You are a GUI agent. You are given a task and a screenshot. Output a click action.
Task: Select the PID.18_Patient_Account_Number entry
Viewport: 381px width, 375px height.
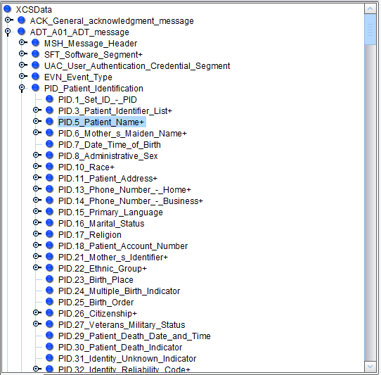(123, 246)
